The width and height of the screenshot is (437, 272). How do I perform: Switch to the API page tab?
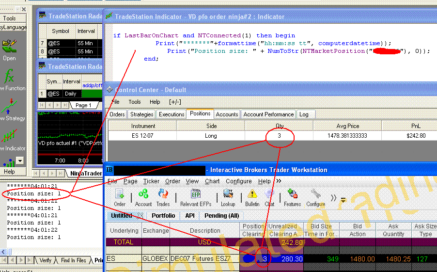[190, 216]
